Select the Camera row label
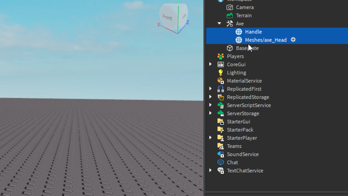 [245, 7]
